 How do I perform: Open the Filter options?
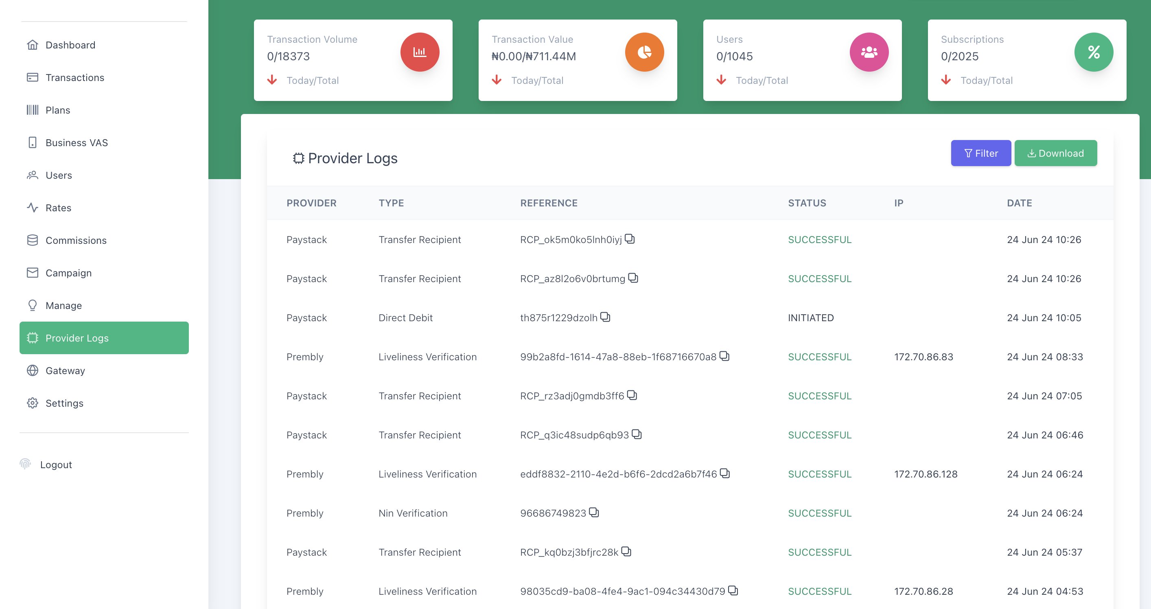[981, 153]
